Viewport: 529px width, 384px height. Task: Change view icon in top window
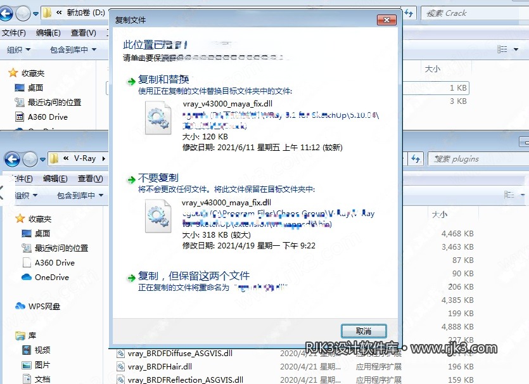pyautogui.click(x=502, y=49)
